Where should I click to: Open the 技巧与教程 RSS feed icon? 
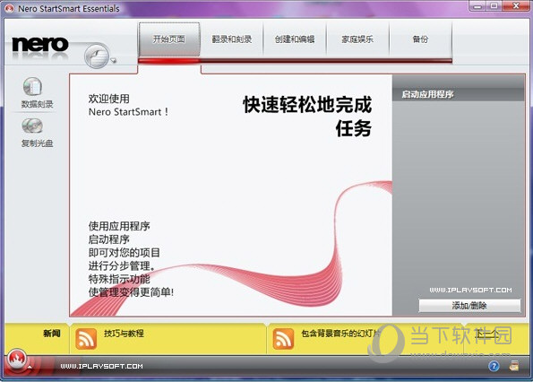coord(86,339)
